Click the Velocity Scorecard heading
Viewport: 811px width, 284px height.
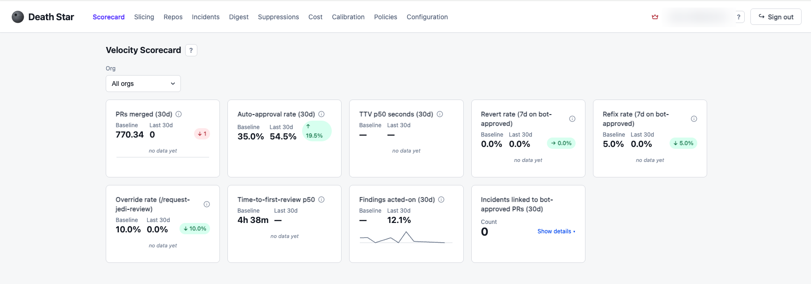click(143, 50)
